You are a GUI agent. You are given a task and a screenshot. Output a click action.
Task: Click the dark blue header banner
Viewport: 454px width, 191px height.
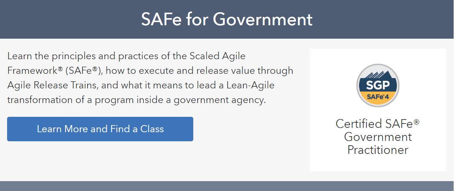point(227,19)
